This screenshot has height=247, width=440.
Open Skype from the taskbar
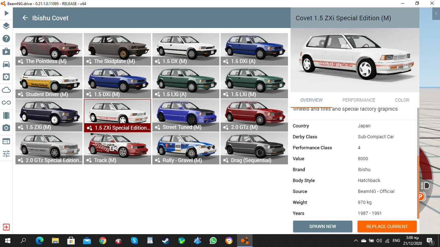134,241
